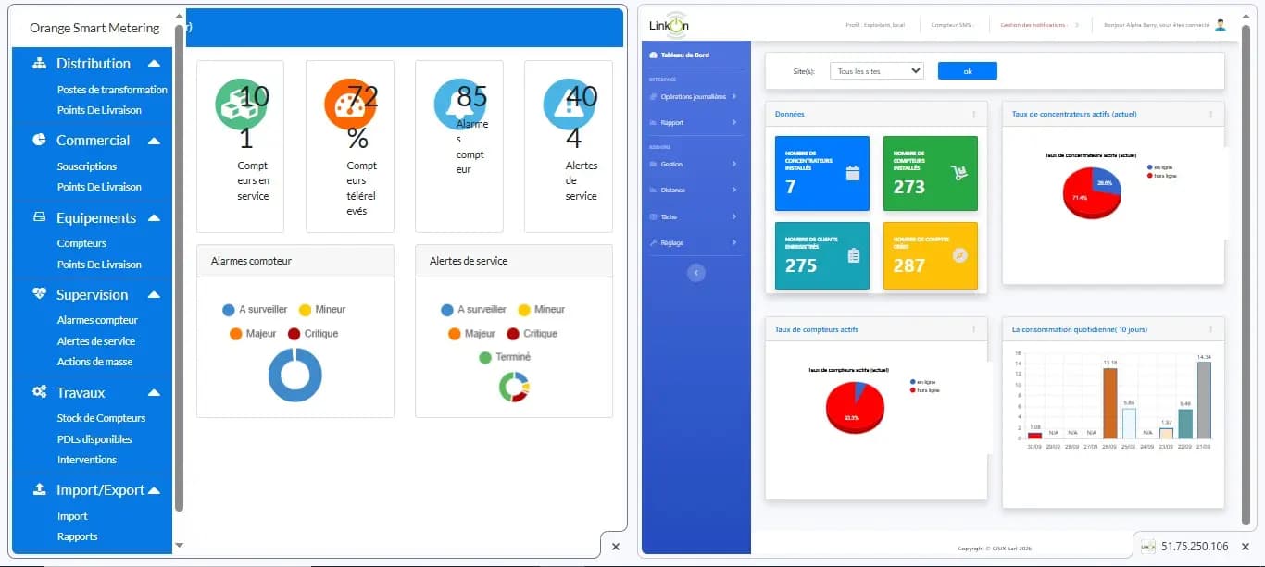The image size is (1265, 567).
Task: Click the Distribution network icon in Orange sidebar
Action: (x=39, y=64)
